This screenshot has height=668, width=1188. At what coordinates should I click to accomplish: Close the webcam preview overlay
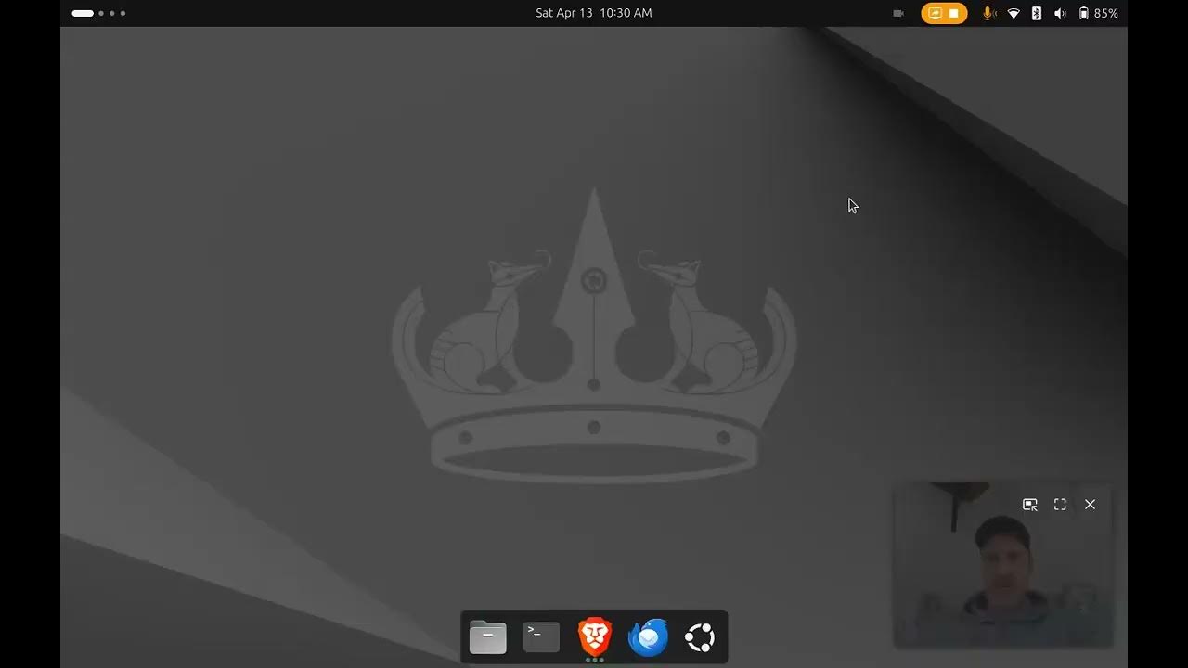point(1090,505)
